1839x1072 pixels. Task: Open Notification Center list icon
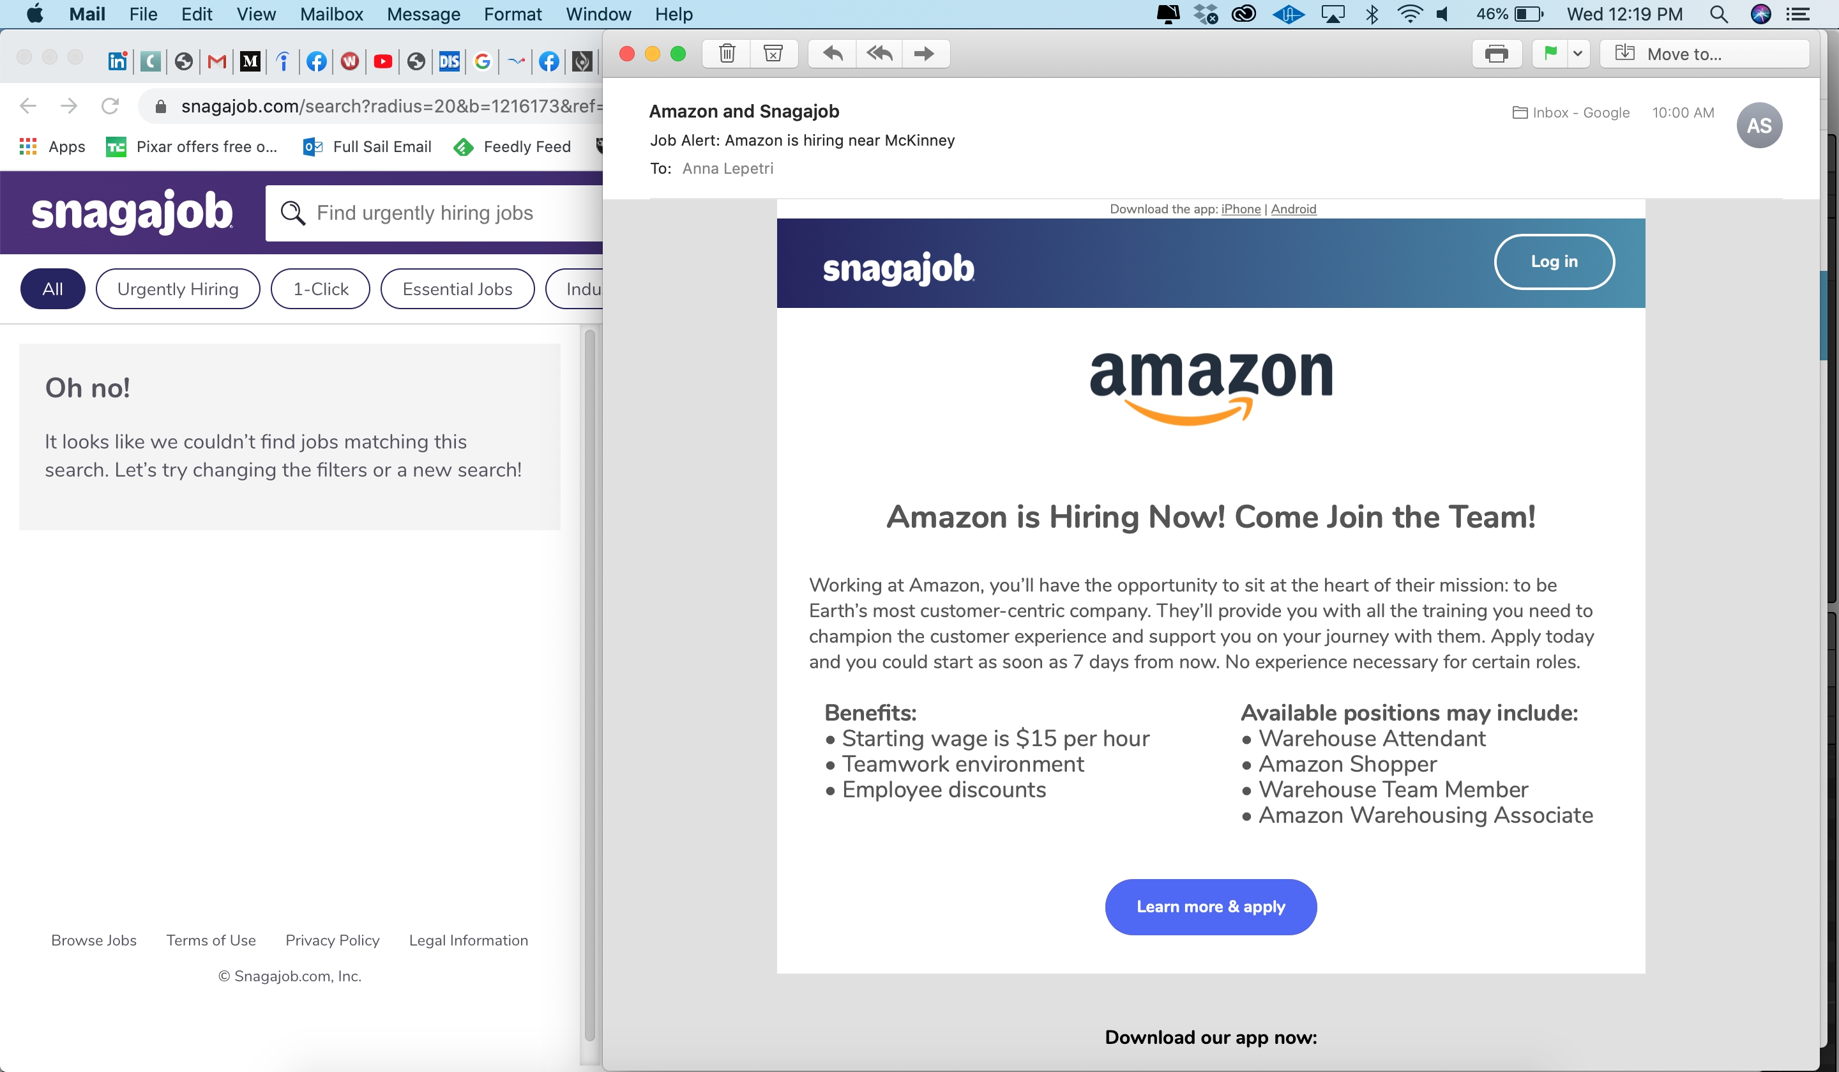1797,14
